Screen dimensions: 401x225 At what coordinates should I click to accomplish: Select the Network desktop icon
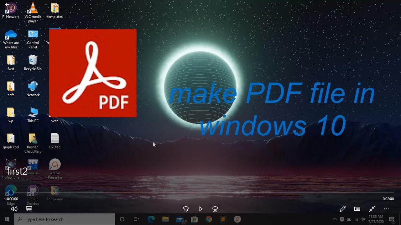point(33,89)
